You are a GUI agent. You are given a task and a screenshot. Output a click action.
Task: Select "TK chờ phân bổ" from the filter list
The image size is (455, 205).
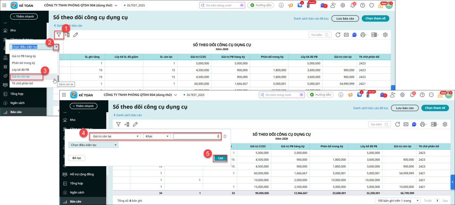(22, 83)
